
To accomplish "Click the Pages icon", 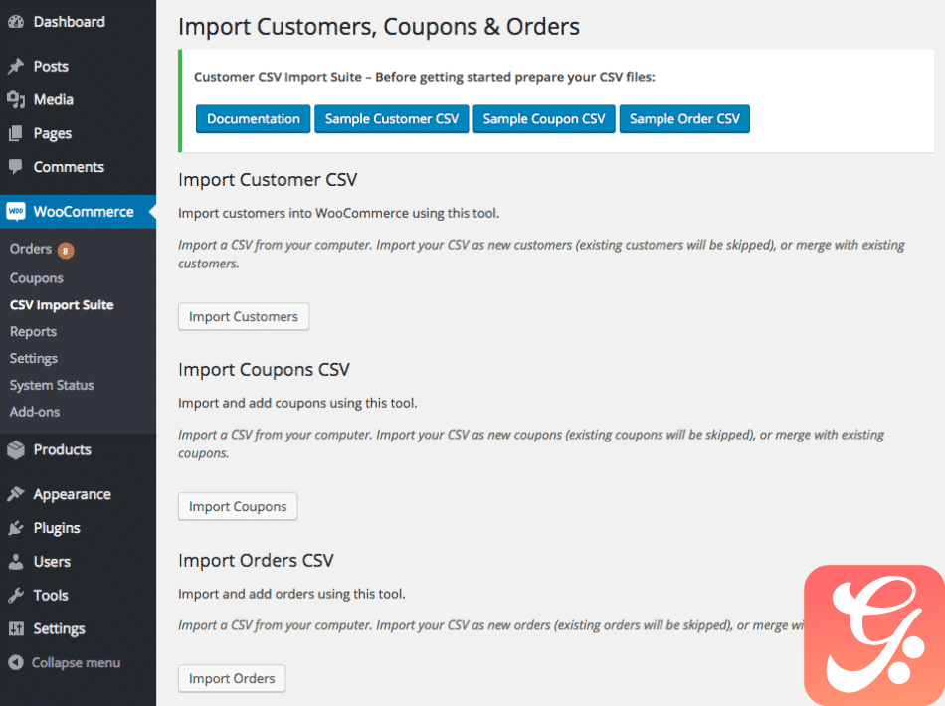I will pos(16,133).
